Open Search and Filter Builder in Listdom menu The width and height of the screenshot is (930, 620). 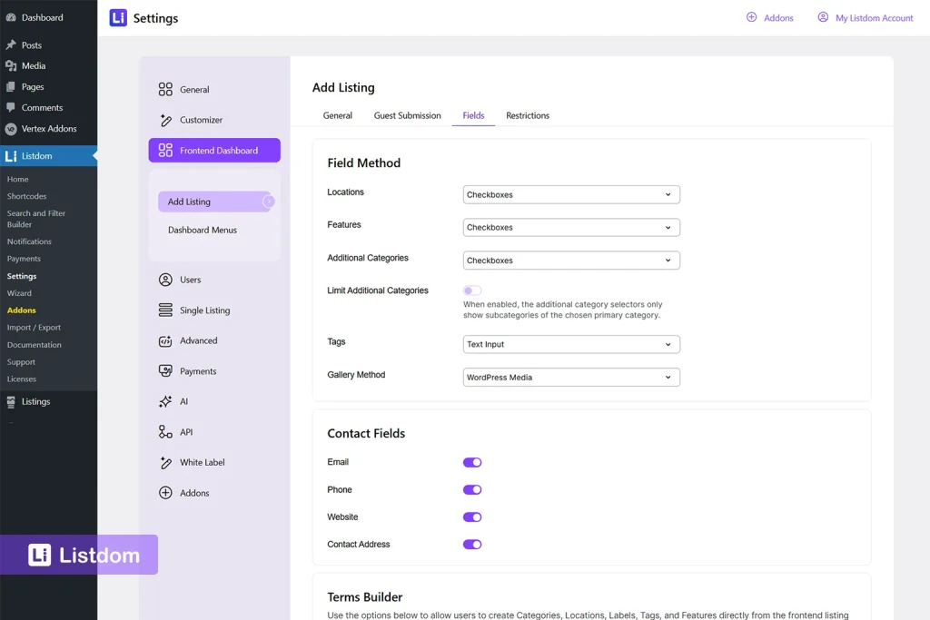tap(36, 219)
